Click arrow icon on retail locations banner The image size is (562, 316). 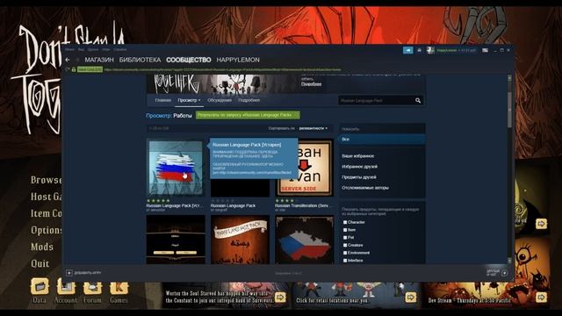coord(411,297)
